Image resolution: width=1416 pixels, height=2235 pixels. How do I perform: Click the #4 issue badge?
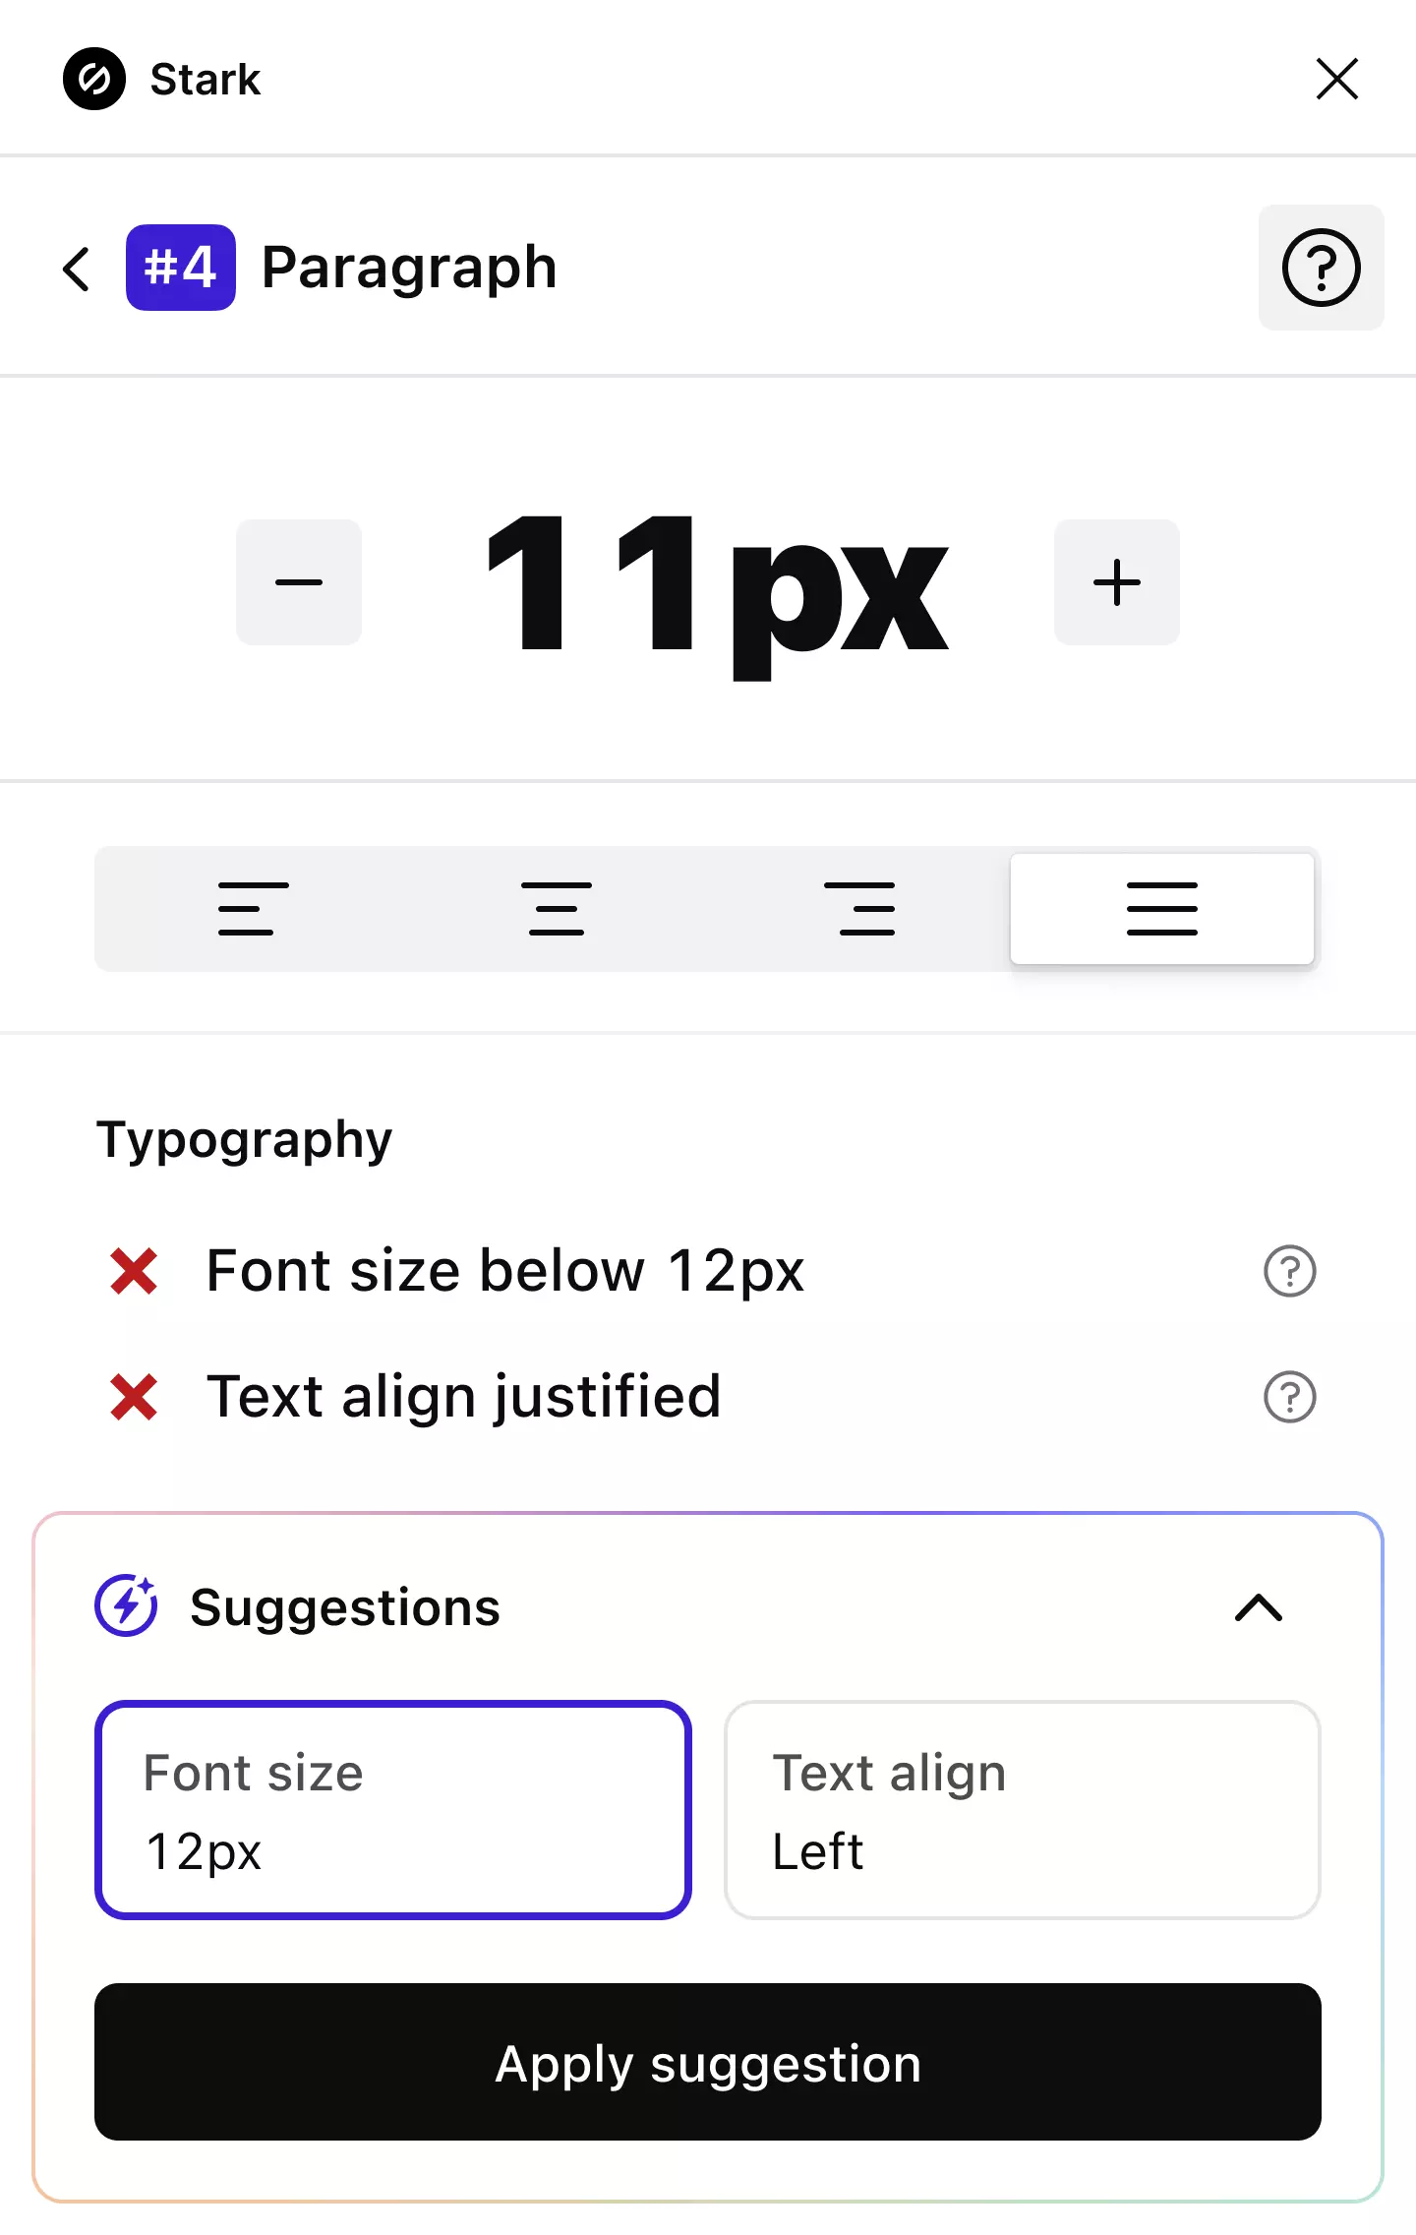(x=181, y=268)
